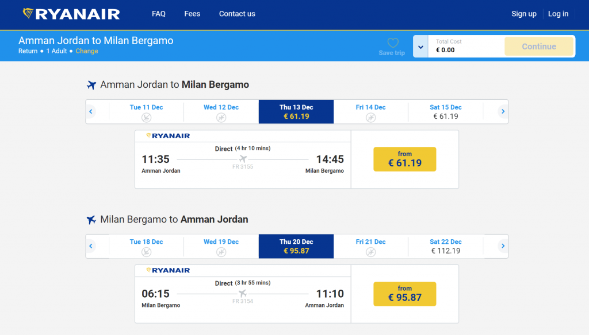Image resolution: width=589 pixels, height=335 pixels.
Task: Click no-flight icon under Fri 14 Dec
Action: point(371,118)
